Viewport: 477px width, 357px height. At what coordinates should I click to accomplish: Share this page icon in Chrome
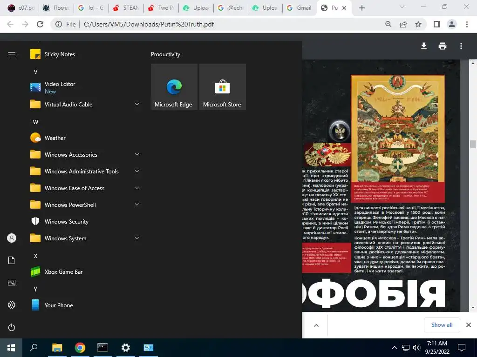click(403, 24)
